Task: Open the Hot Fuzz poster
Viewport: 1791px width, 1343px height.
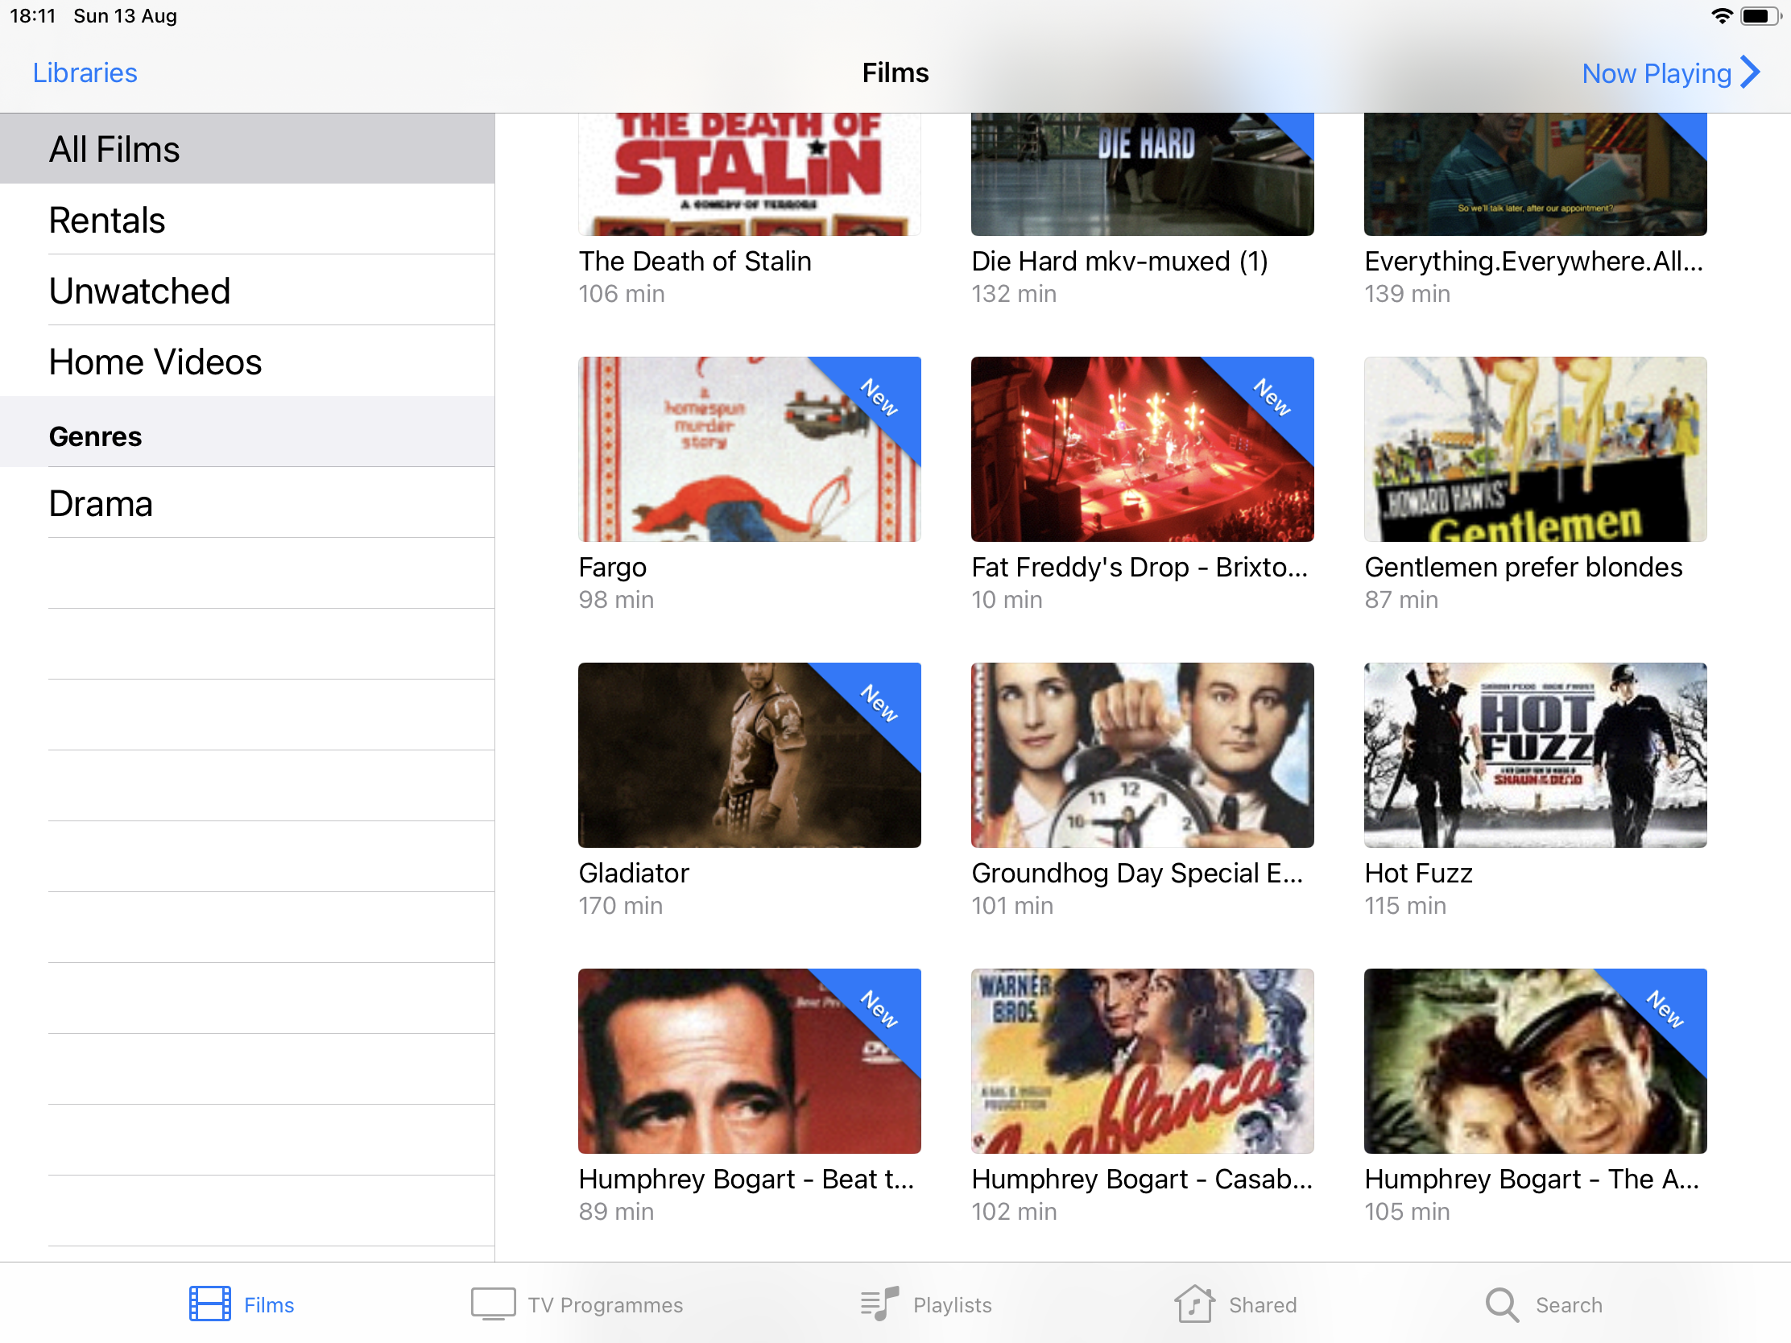Action: coord(1535,754)
